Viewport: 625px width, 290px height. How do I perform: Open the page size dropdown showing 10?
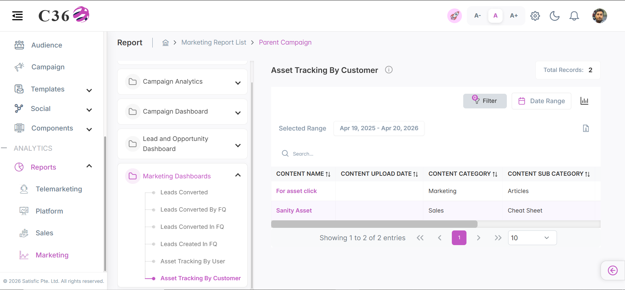(532, 238)
